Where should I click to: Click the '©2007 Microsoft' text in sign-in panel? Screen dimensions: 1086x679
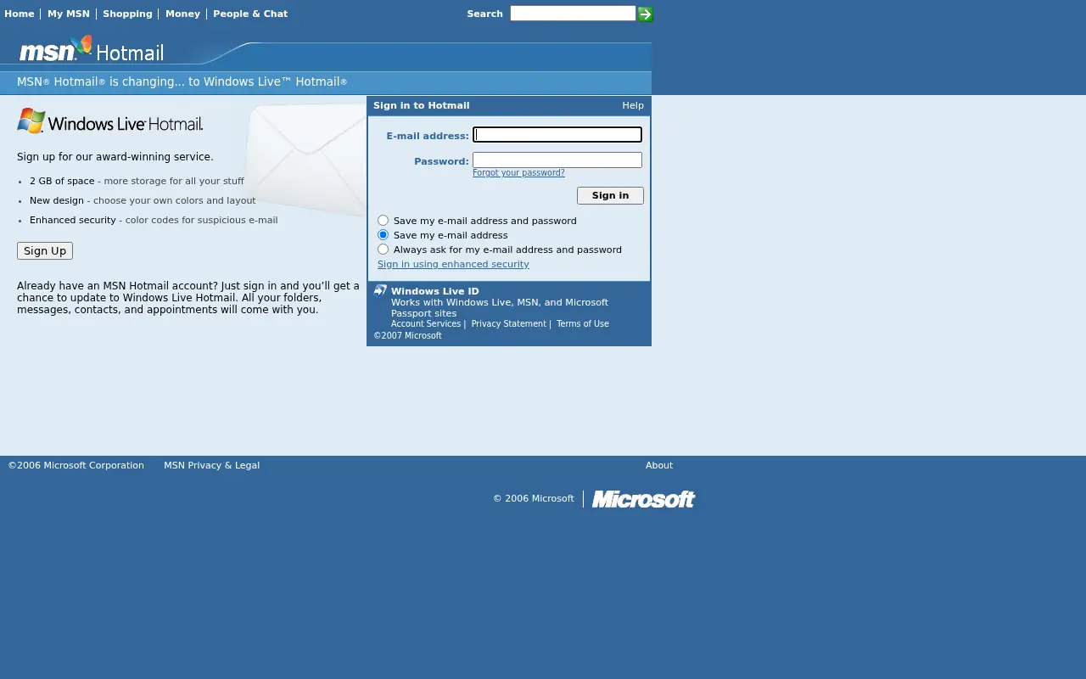(x=407, y=336)
